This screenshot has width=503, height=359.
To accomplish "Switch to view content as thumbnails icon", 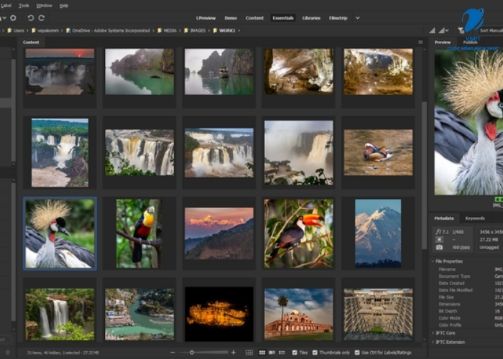I will (262, 353).
